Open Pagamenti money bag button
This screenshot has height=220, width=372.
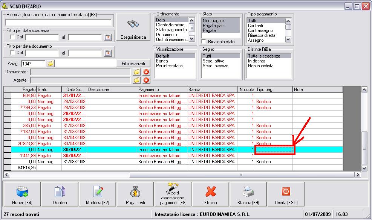coord(135,194)
